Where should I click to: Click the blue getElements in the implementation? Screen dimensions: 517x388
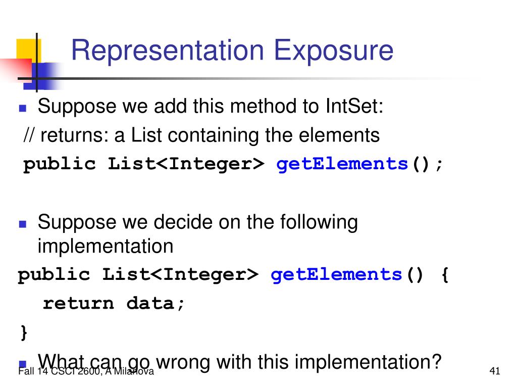tap(336, 275)
